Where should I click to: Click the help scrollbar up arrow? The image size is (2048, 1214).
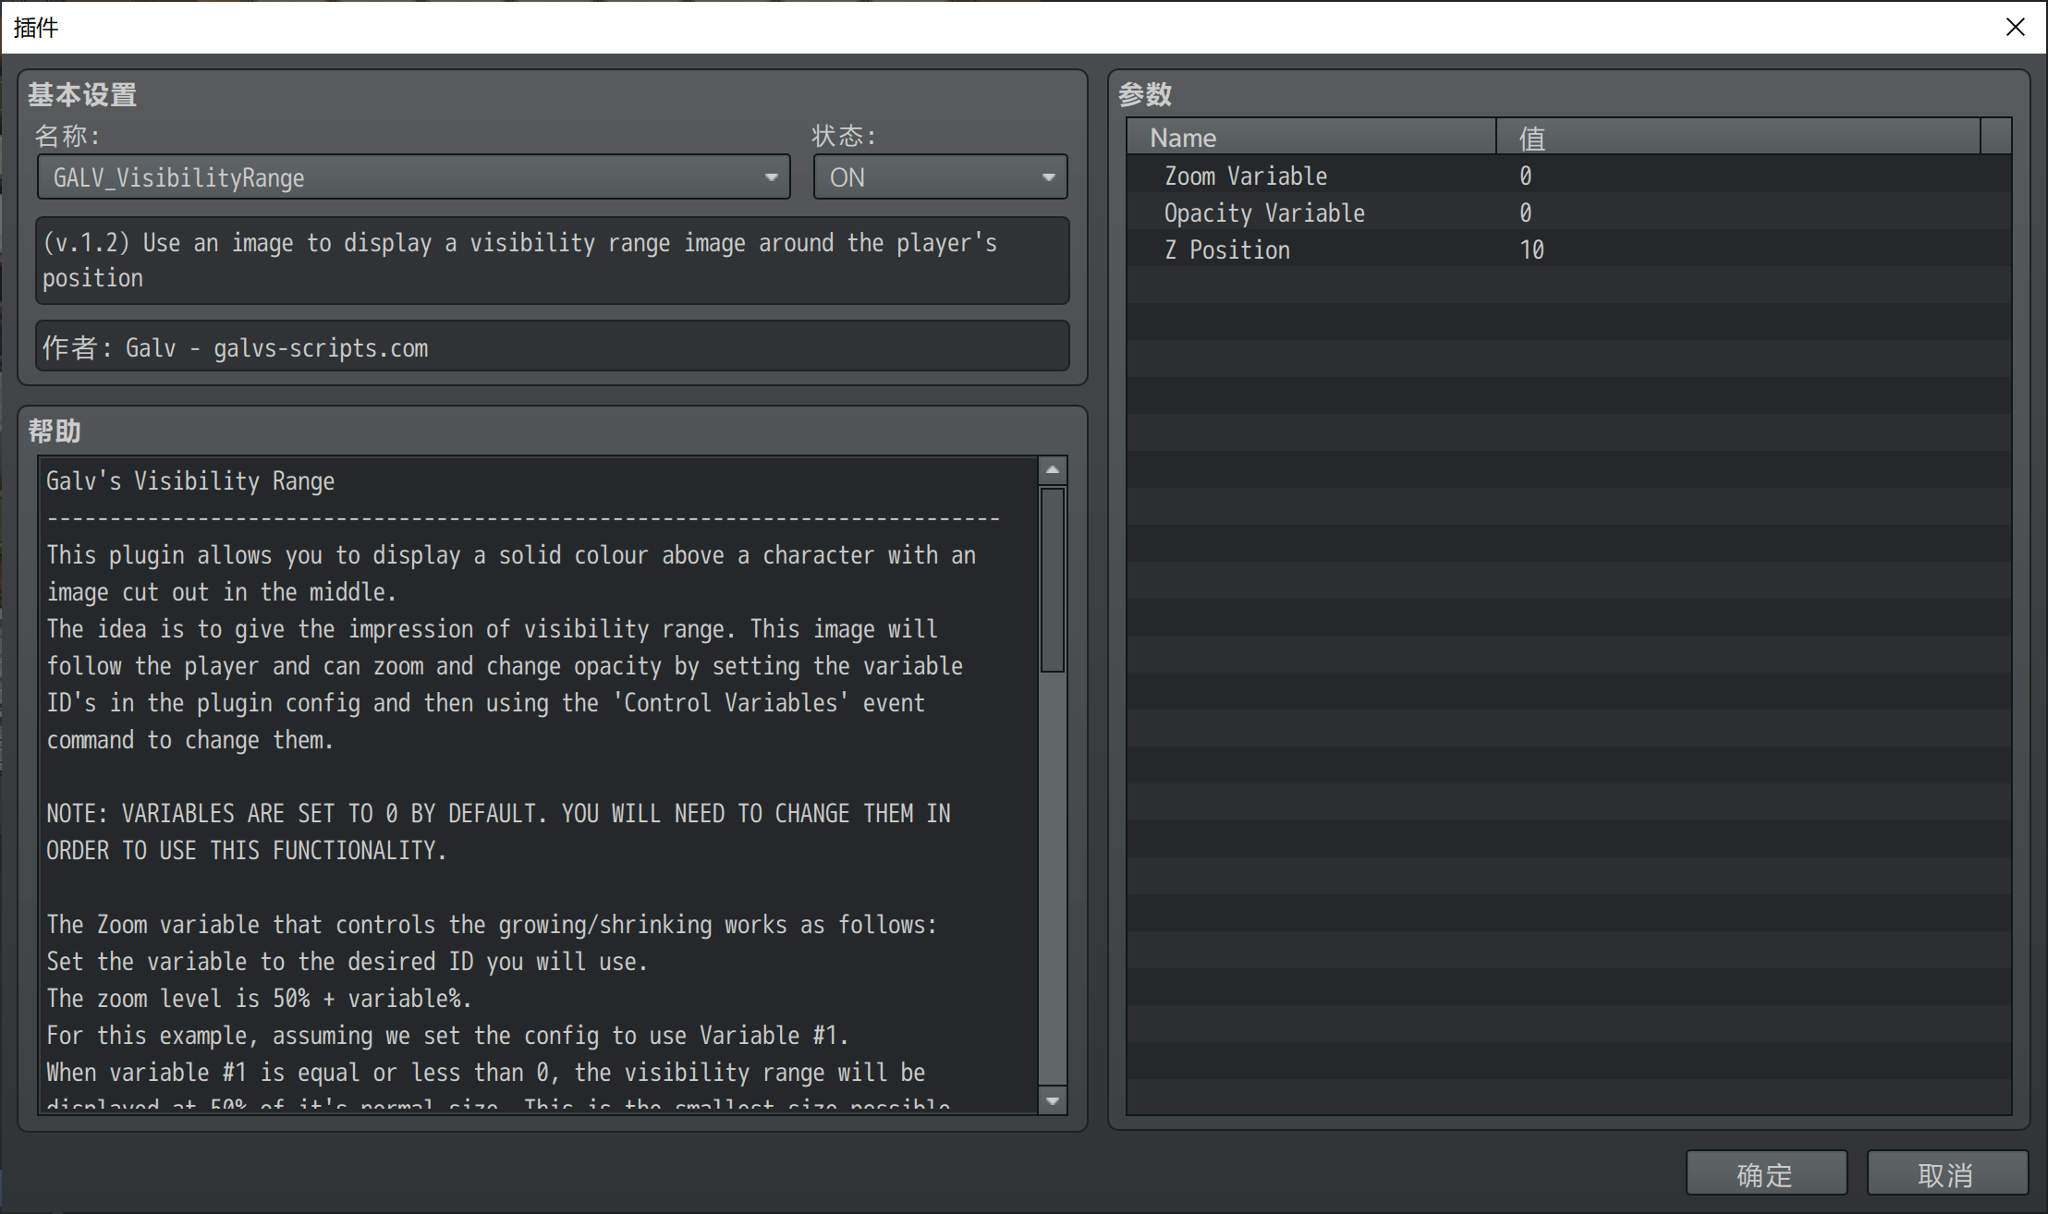tap(1053, 470)
